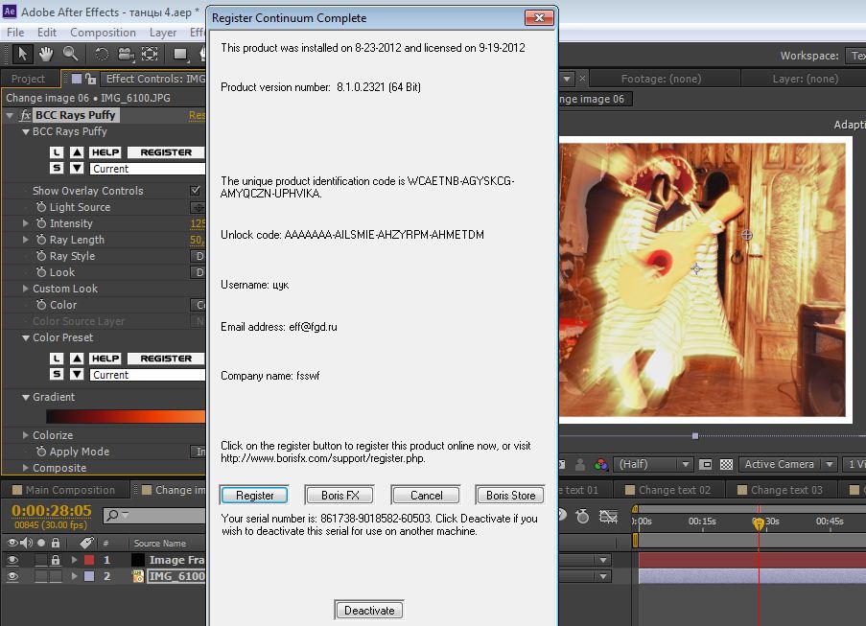Screen dimensions: 866x626
Task: Click the Deactivate button
Action: click(x=369, y=611)
